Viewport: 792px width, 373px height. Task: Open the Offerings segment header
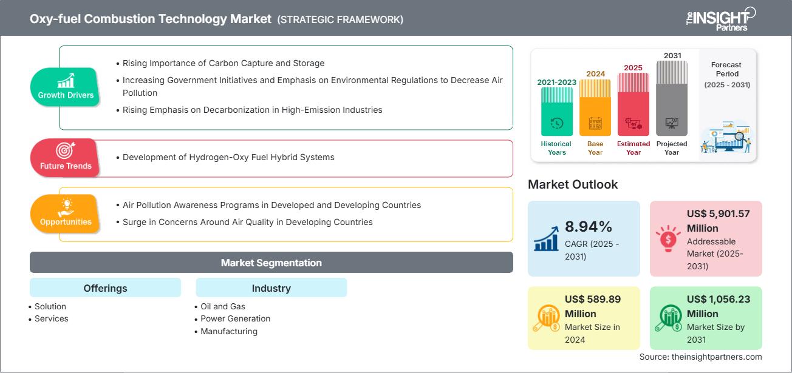106,288
